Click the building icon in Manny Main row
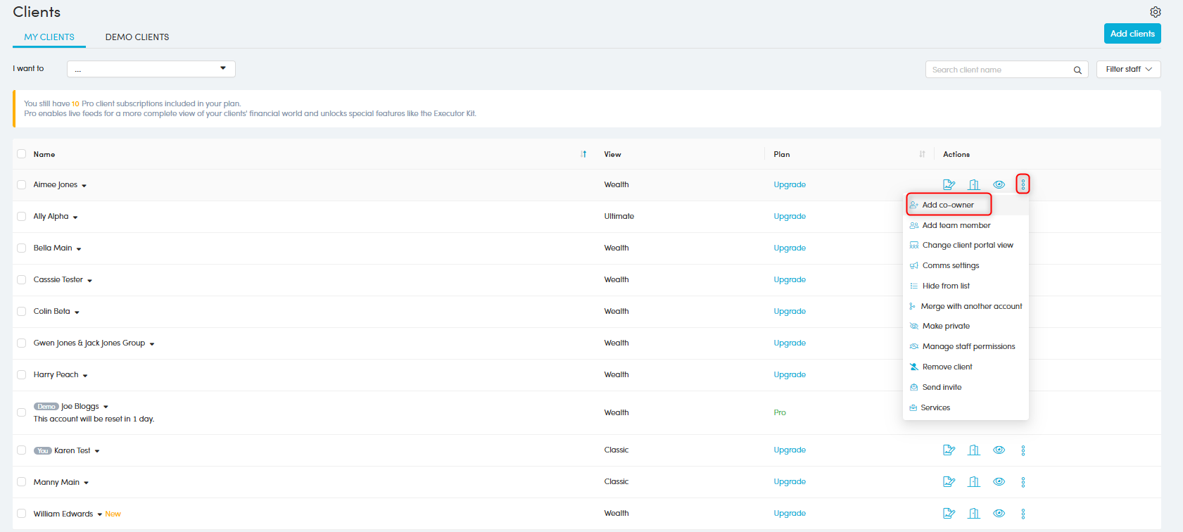Screen dimensions: 1183x532 click(x=973, y=482)
